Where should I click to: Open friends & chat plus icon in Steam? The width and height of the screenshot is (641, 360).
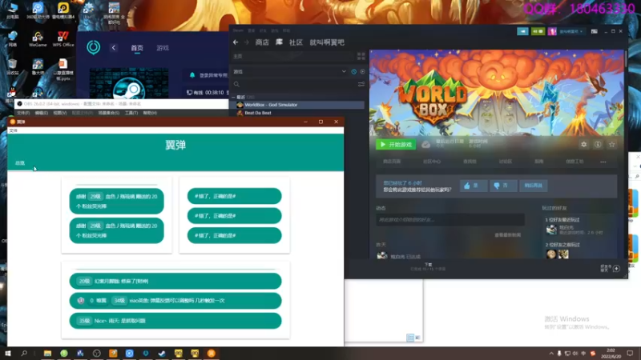point(616,269)
